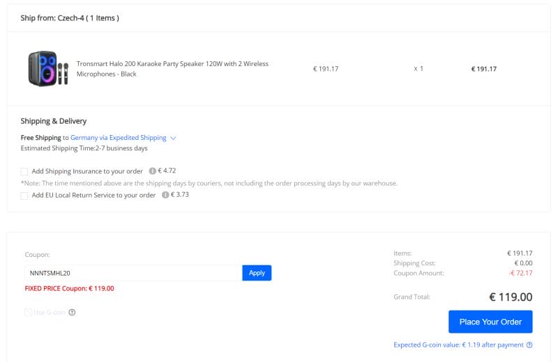The width and height of the screenshot is (558, 362).
Task: Click the Place Your Order button
Action: point(490,322)
